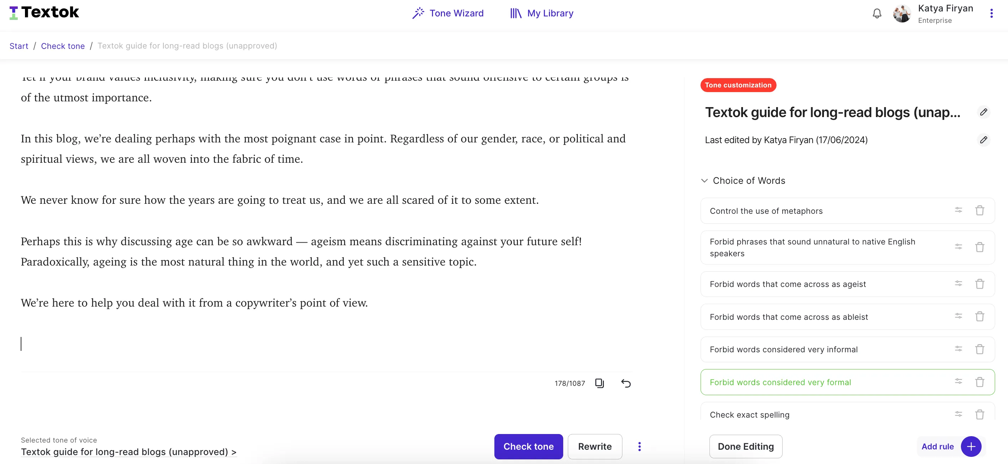Screen dimensions: 1008x464
Task: Copy the editor text with copy icon
Action: click(600, 383)
